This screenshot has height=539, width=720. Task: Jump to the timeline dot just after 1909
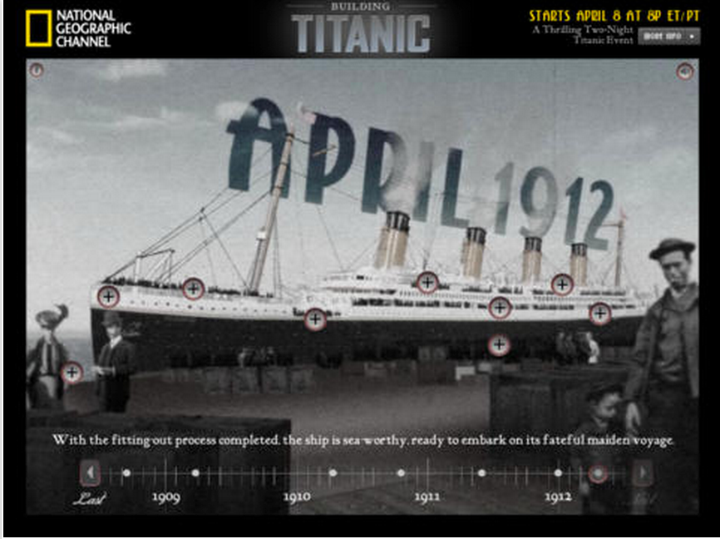click(x=195, y=472)
